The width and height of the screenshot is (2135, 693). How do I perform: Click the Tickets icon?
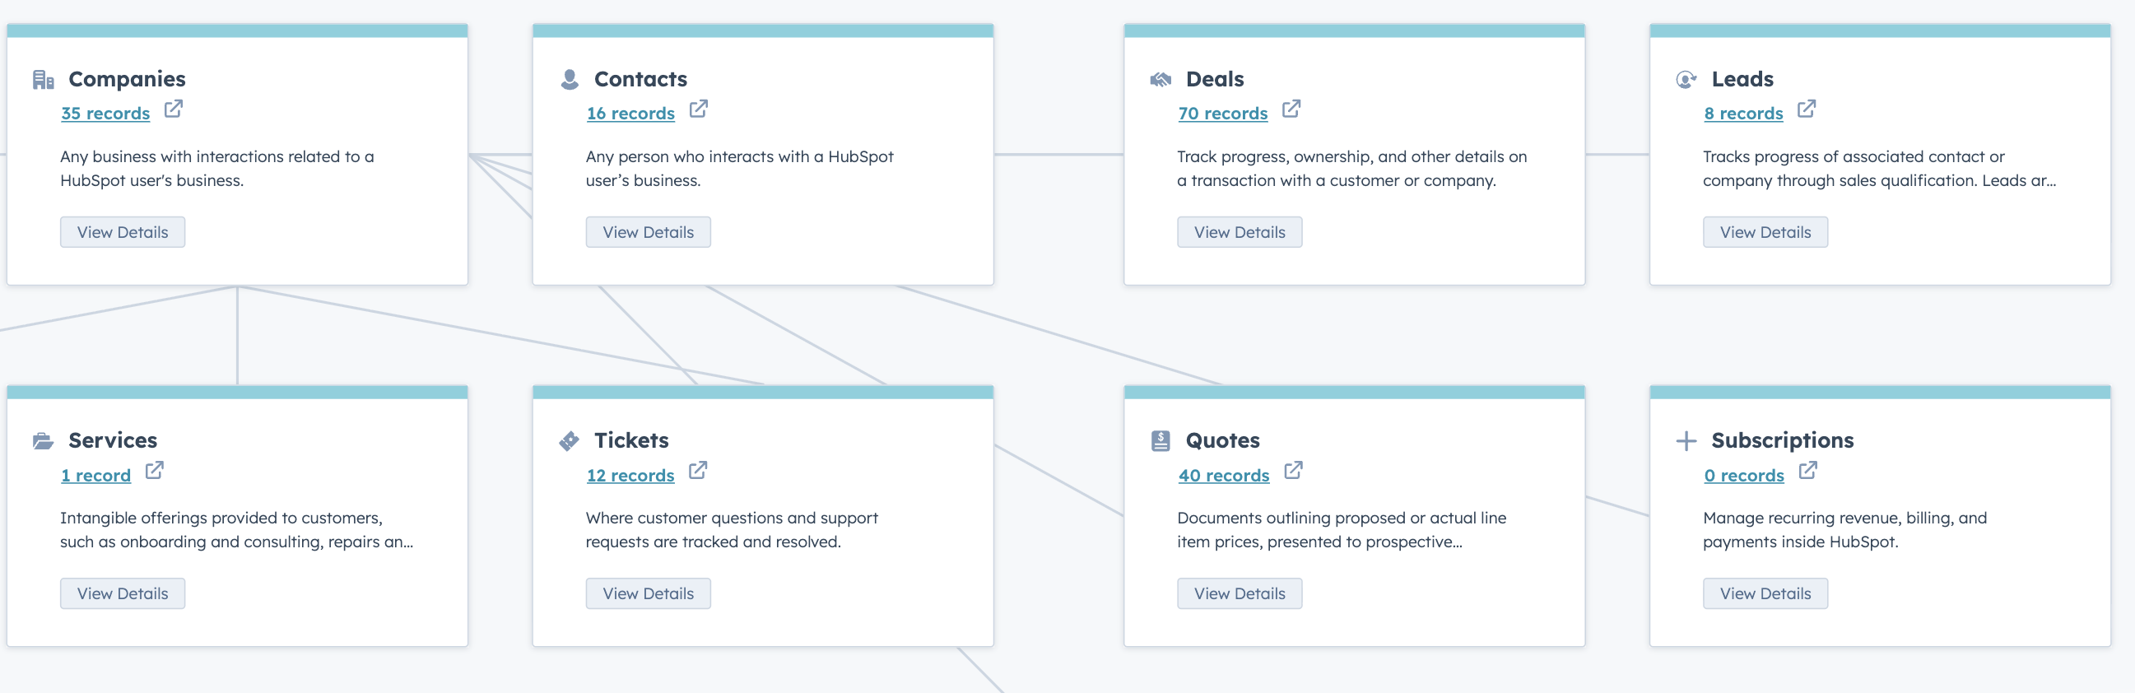click(569, 440)
